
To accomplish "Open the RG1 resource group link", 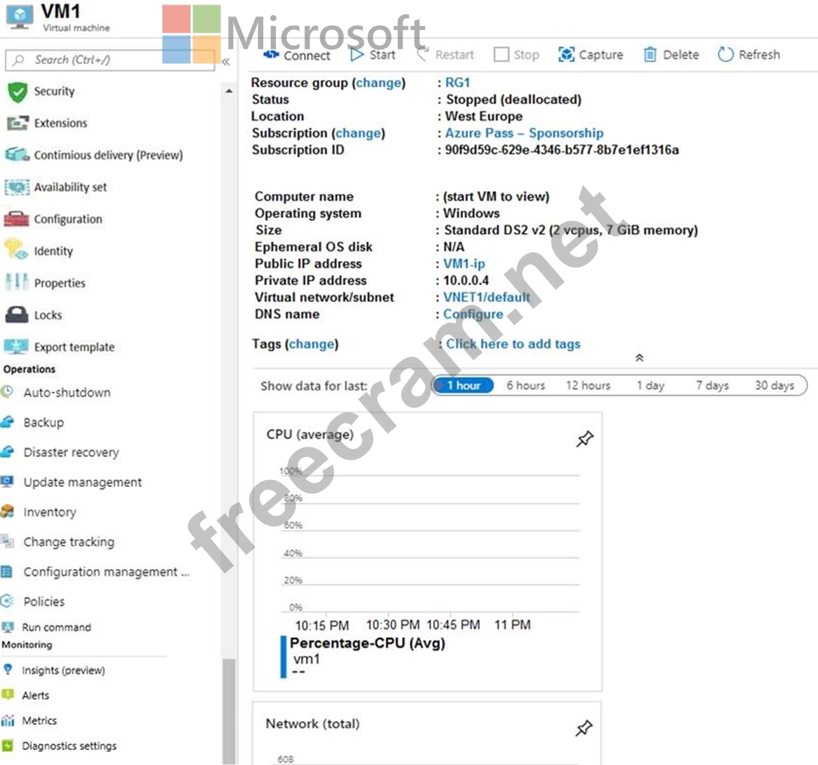I will tap(458, 82).
